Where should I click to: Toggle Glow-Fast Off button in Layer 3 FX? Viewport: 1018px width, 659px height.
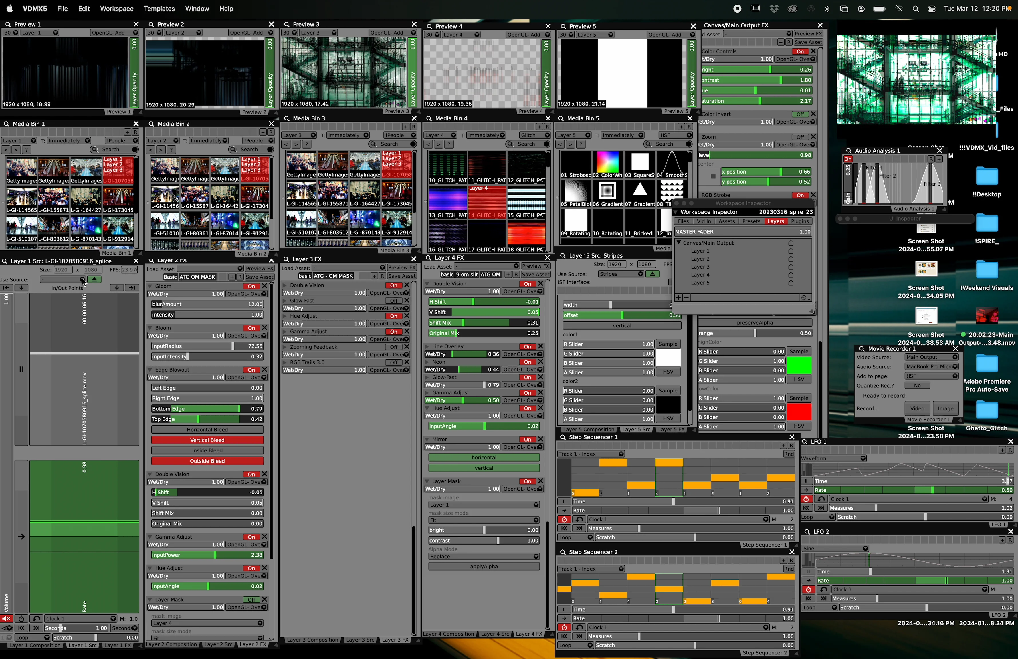pyautogui.click(x=393, y=301)
